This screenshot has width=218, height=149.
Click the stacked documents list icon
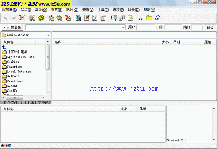(114, 18)
